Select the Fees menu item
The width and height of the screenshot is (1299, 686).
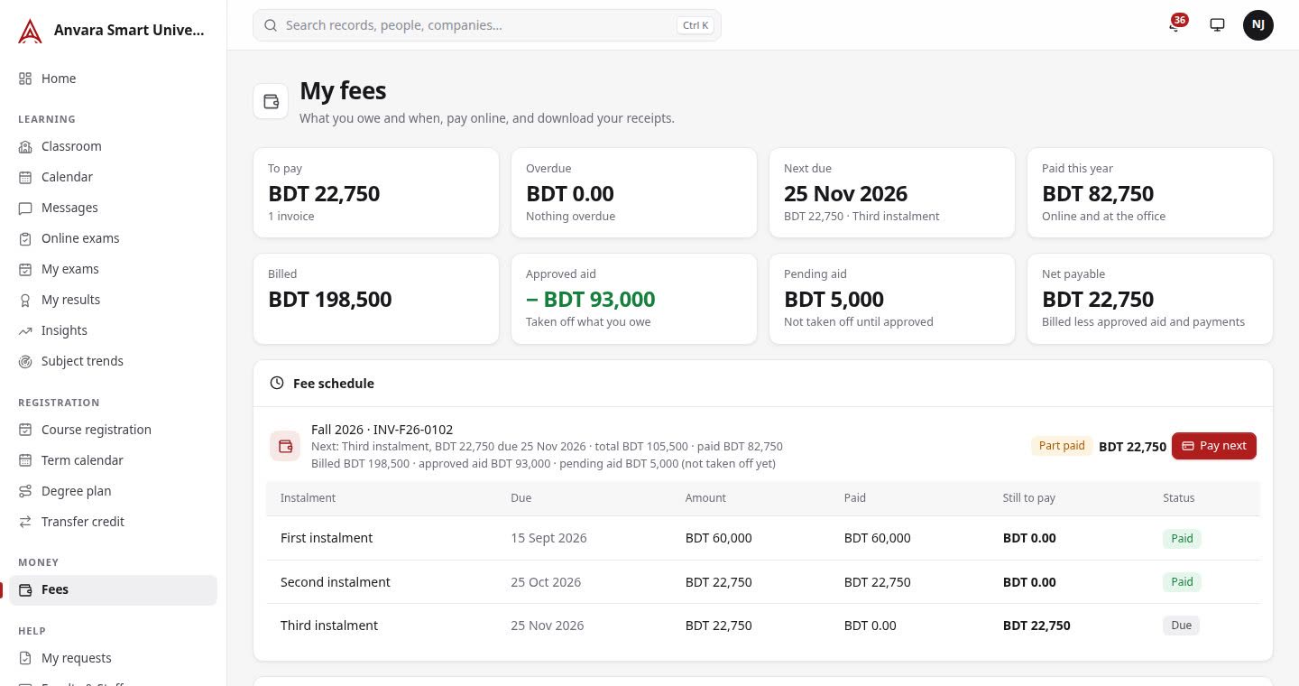pyautogui.click(x=113, y=589)
